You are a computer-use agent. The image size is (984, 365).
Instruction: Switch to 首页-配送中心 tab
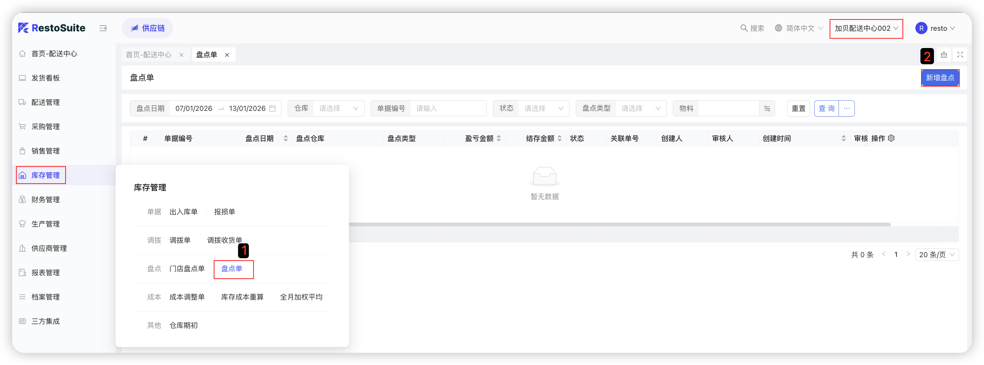(x=149, y=55)
